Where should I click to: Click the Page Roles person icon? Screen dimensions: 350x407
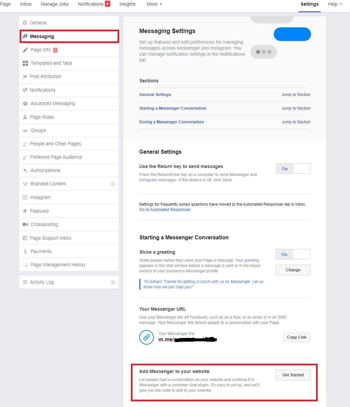click(x=25, y=117)
